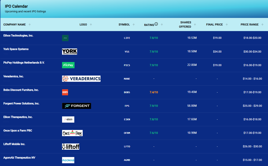This screenshot has height=166, width=268.
Task: Click the Liftoff logo
Action: (x=70, y=147)
